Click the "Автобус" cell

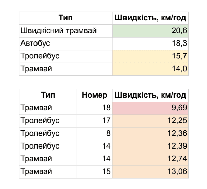click(x=65, y=44)
